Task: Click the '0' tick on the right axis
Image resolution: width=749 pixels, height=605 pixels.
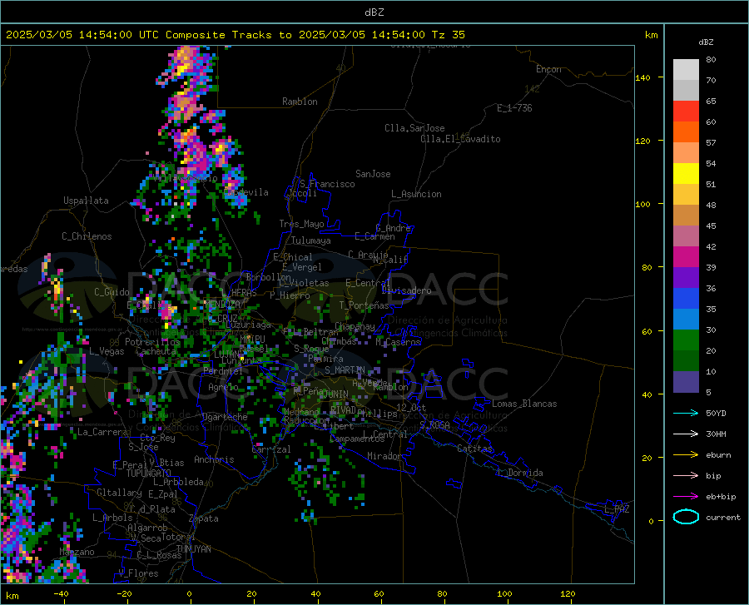Action: 651,521
